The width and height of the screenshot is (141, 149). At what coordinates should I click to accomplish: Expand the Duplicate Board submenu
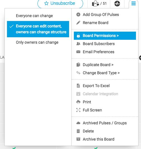(x=105, y=65)
